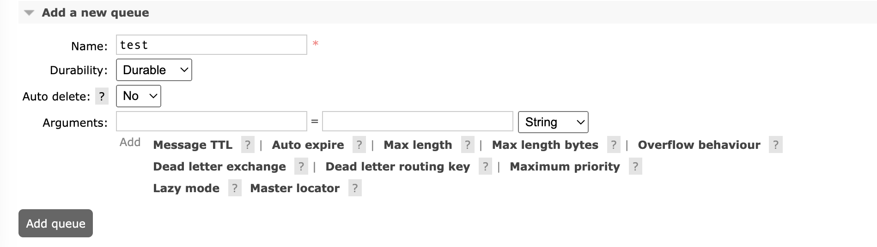Show help for Overflow behaviour
This screenshot has width=877, height=247.
(x=776, y=145)
